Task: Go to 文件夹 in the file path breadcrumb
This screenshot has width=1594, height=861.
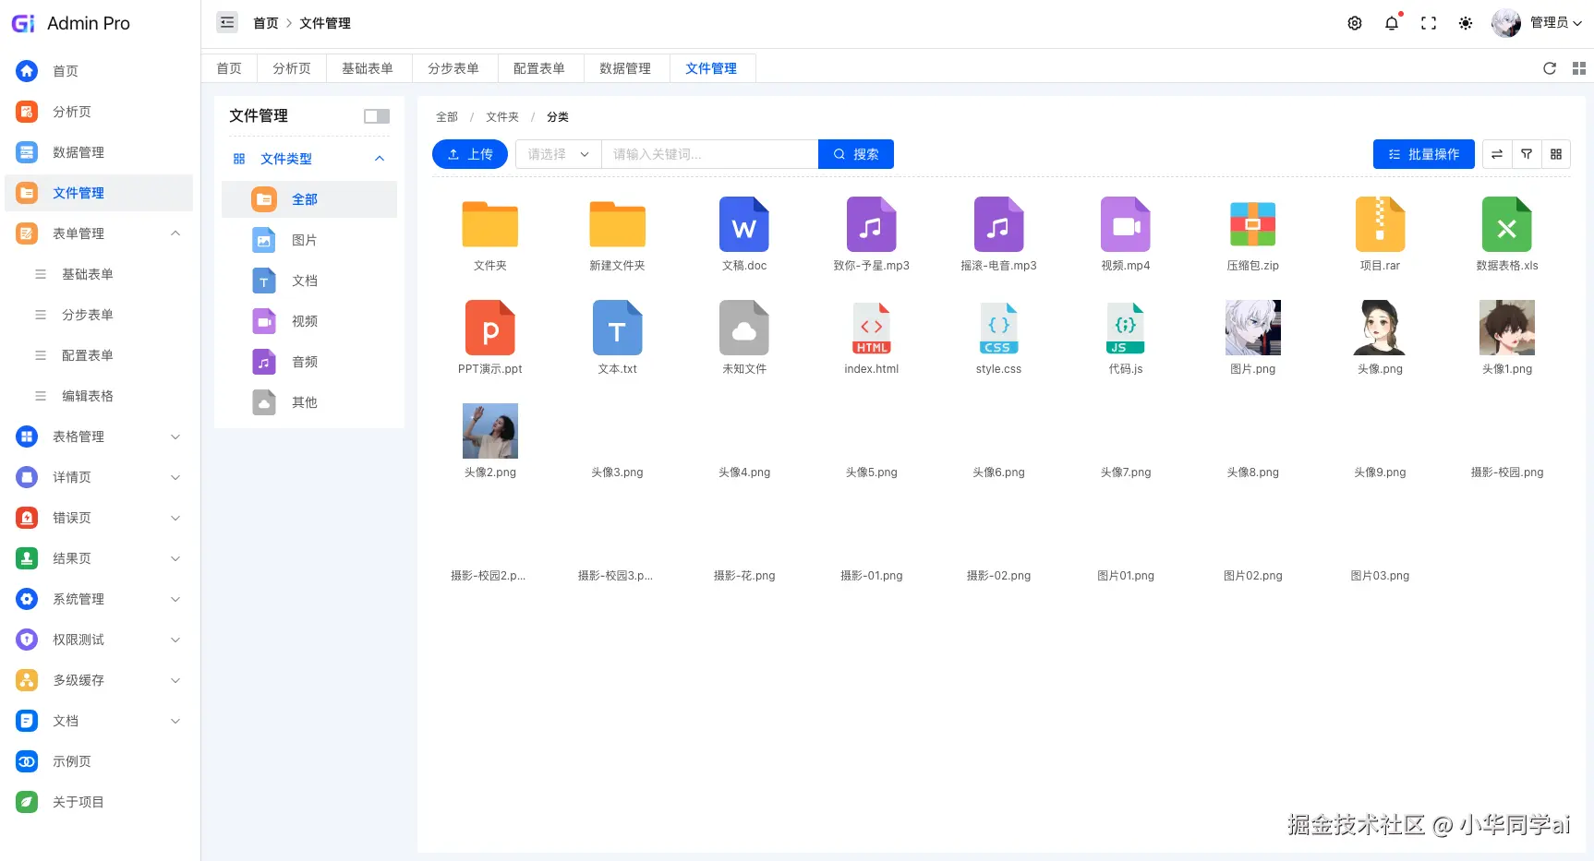Action: coord(502,117)
